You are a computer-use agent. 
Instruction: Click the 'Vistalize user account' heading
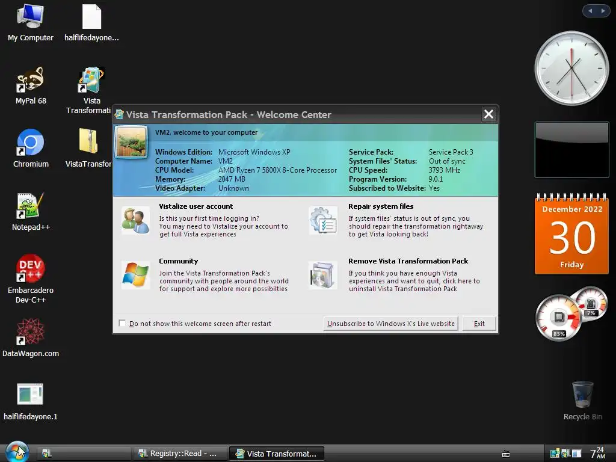(x=196, y=206)
